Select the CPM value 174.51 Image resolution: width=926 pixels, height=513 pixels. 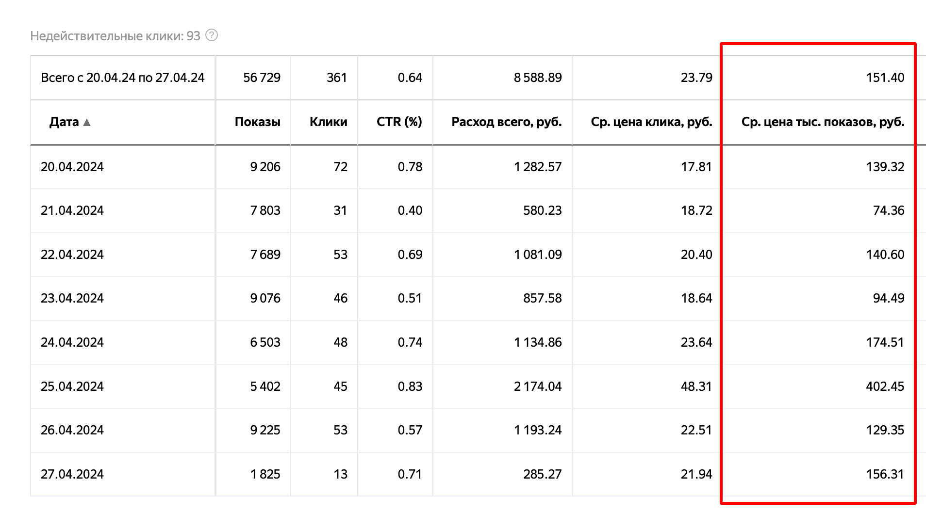pos(885,342)
